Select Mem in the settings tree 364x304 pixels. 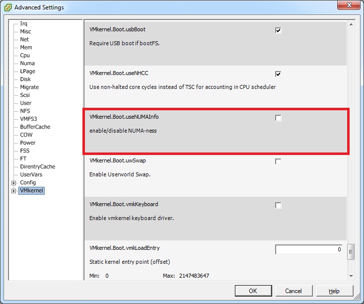(26, 47)
